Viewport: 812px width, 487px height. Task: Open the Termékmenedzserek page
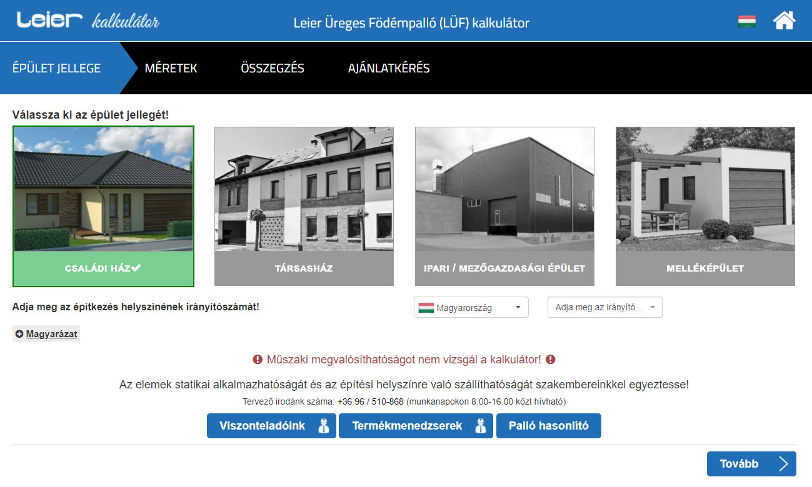click(416, 426)
